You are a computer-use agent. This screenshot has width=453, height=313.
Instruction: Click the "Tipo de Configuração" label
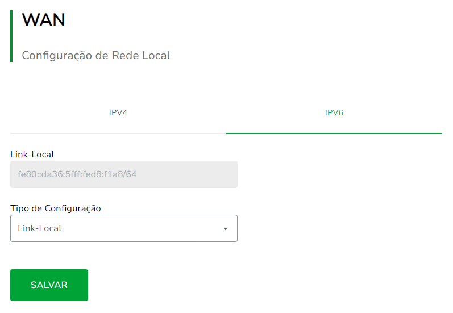[x=56, y=208]
